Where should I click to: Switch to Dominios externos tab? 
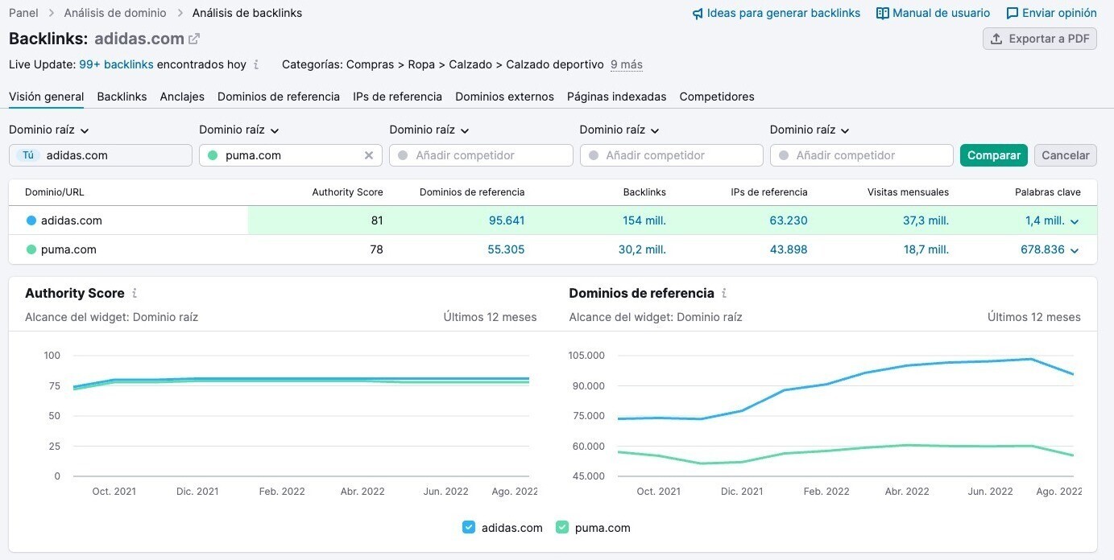click(504, 97)
